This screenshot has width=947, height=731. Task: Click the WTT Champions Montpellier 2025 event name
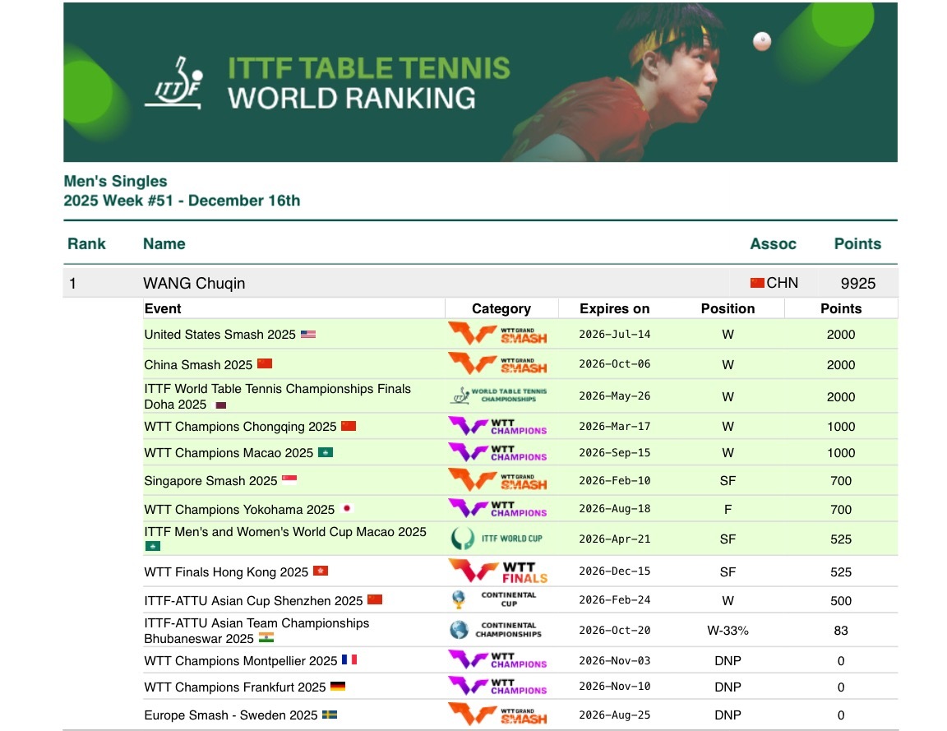[240, 661]
